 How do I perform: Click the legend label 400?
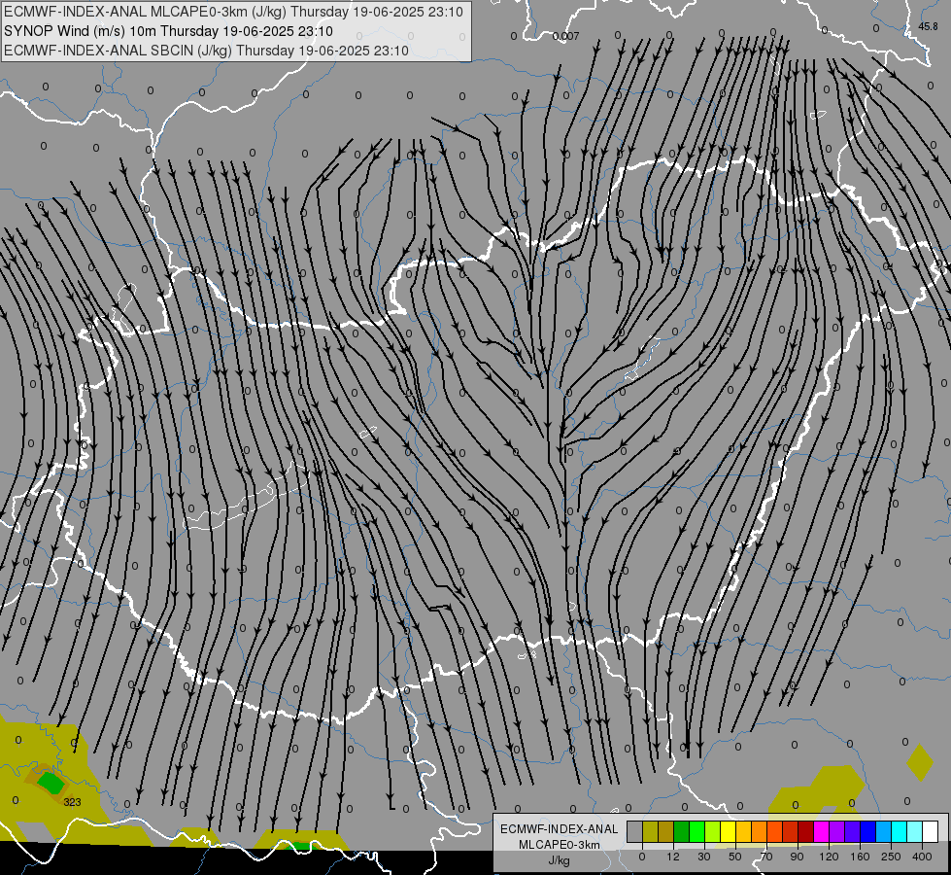tap(922, 857)
